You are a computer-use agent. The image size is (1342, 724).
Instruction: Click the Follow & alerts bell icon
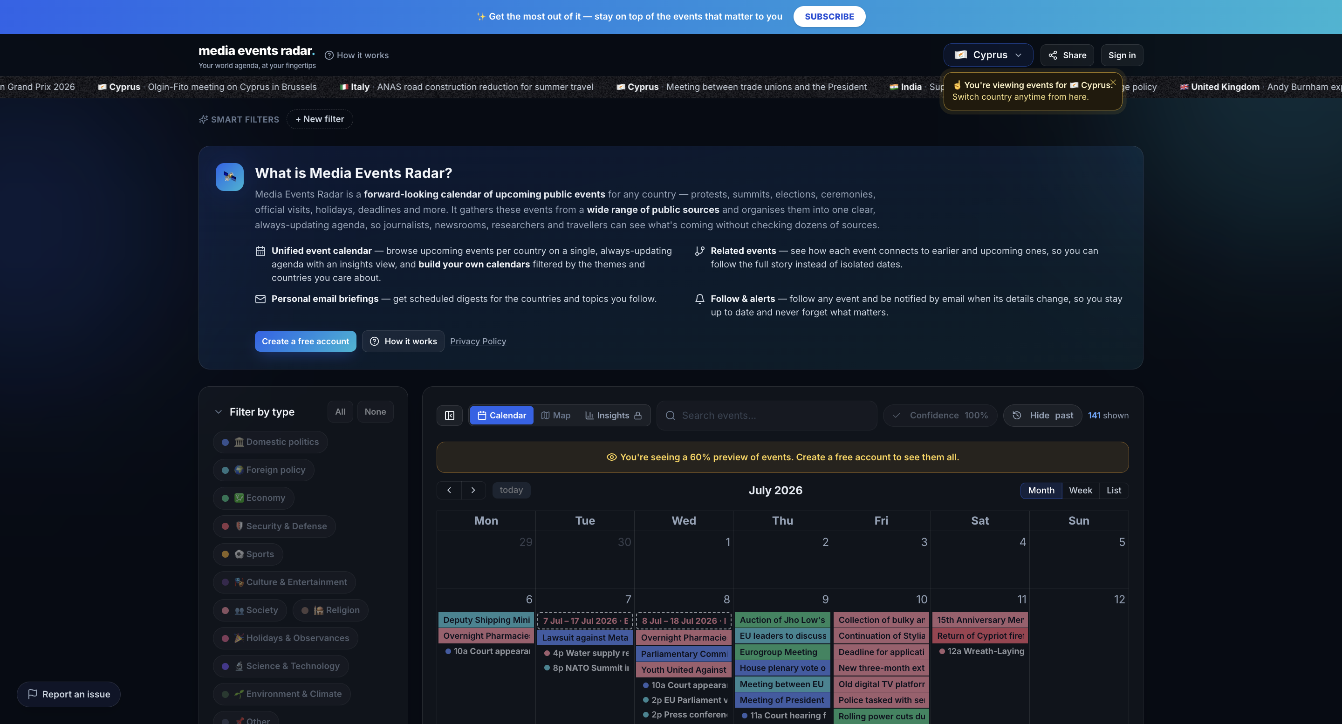point(699,299)
